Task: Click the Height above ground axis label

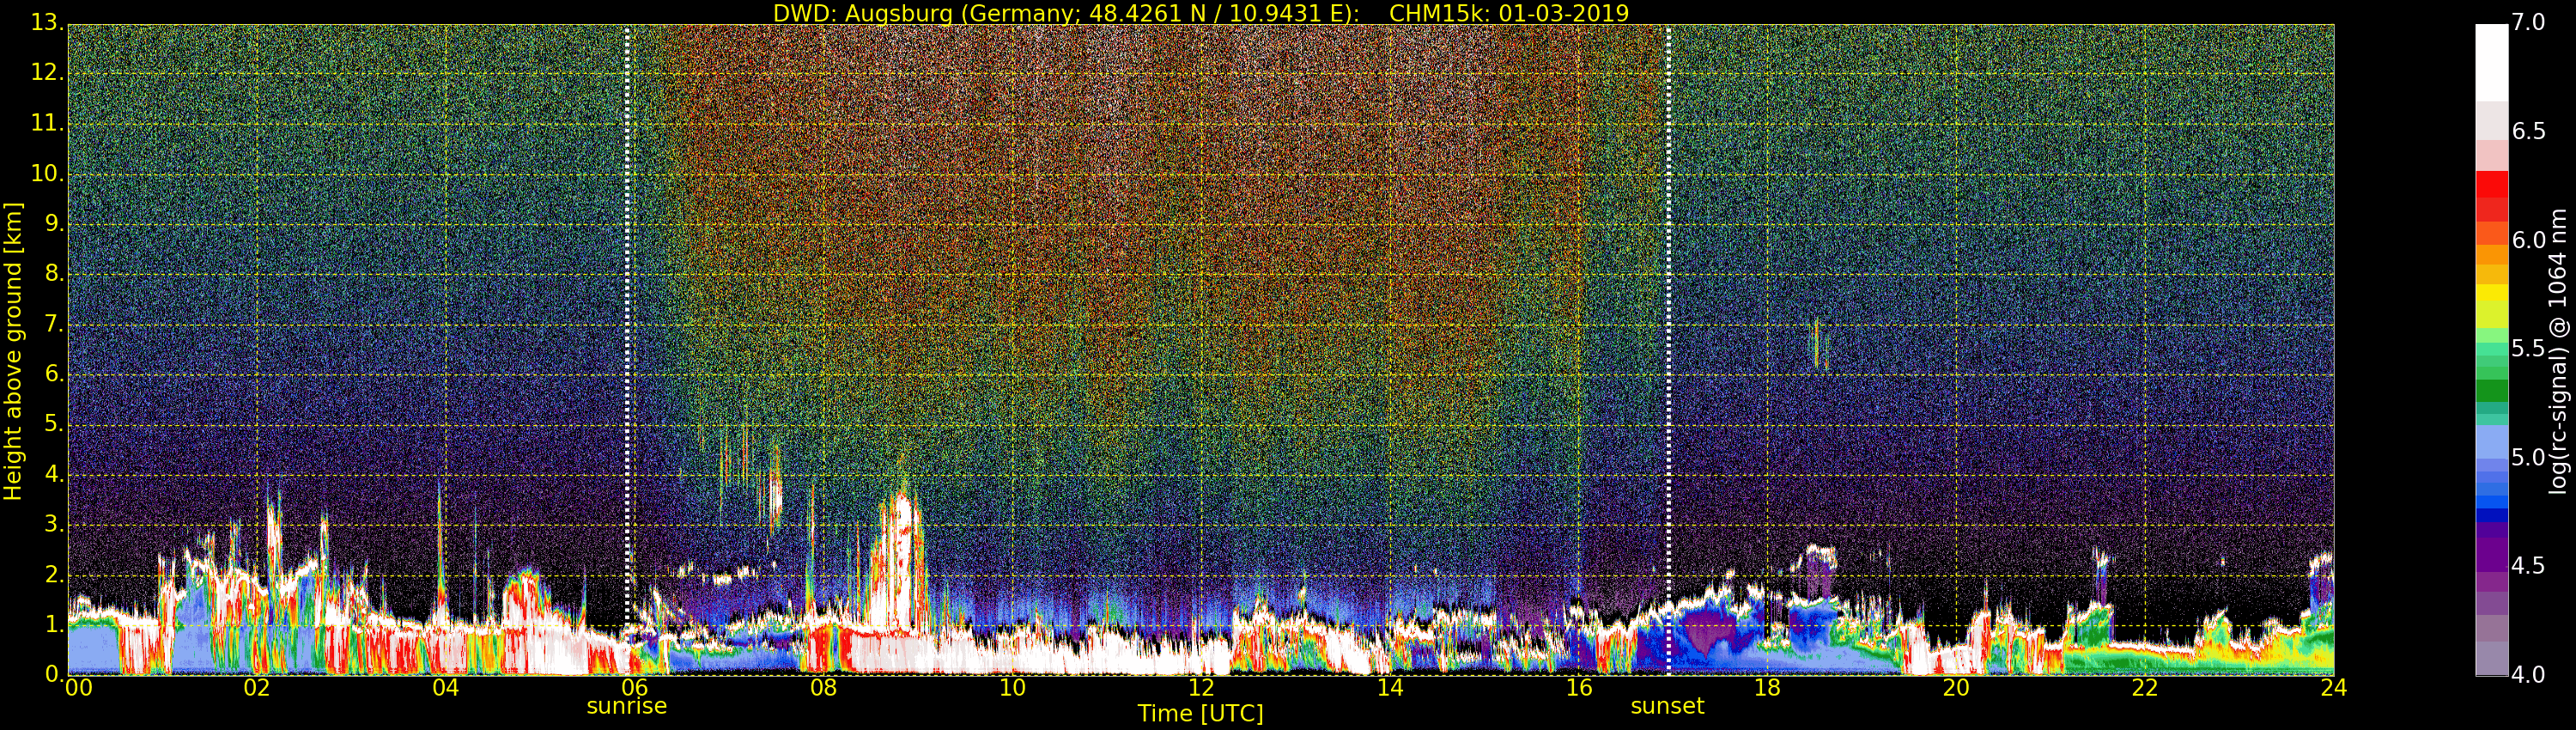Action: click(13, 350)
